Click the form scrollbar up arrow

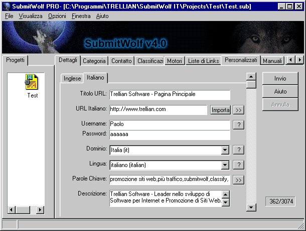click(251, 76)
